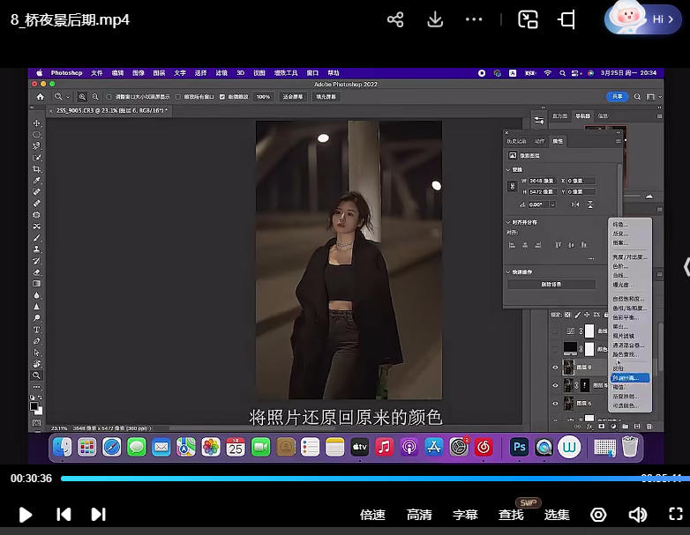Enable the 调整窗口大小以满屏显示 checkbox
690x535 pixels.
coord(109,96)
